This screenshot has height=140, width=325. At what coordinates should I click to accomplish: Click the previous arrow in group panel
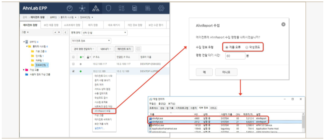[x=55, y=32]
